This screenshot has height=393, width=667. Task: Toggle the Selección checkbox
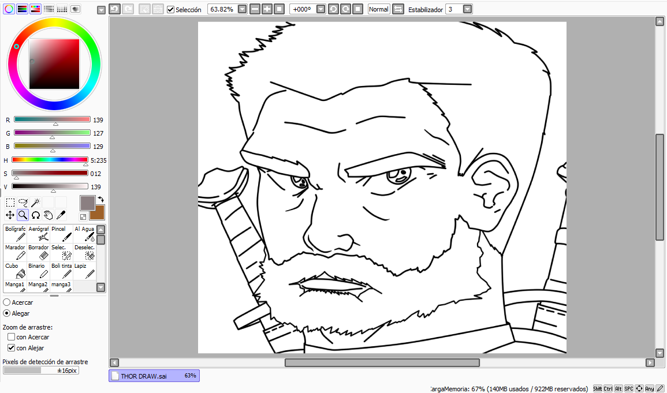(x=170, y=9)
